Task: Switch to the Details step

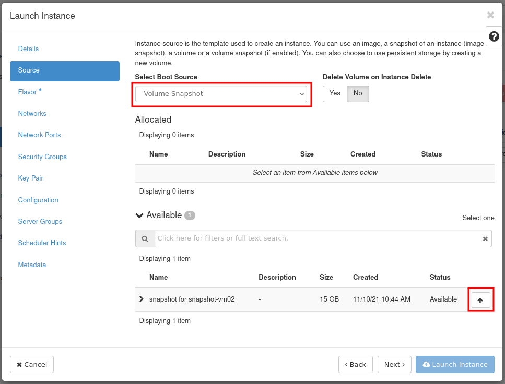Action: click(28, 49)
